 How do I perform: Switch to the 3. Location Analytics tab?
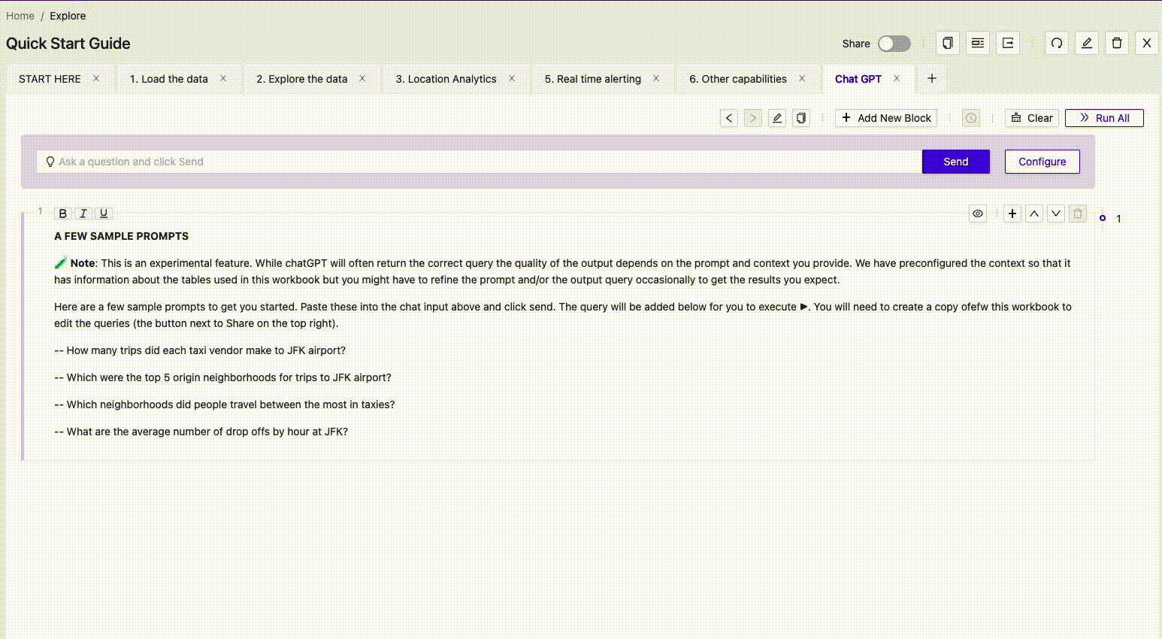tap(446, 79)
